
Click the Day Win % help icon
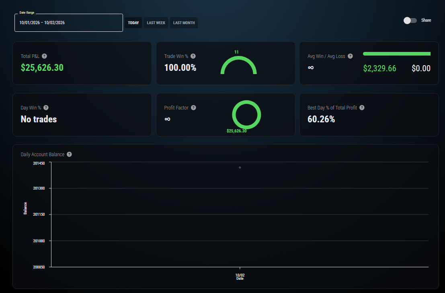click(46, 108)
